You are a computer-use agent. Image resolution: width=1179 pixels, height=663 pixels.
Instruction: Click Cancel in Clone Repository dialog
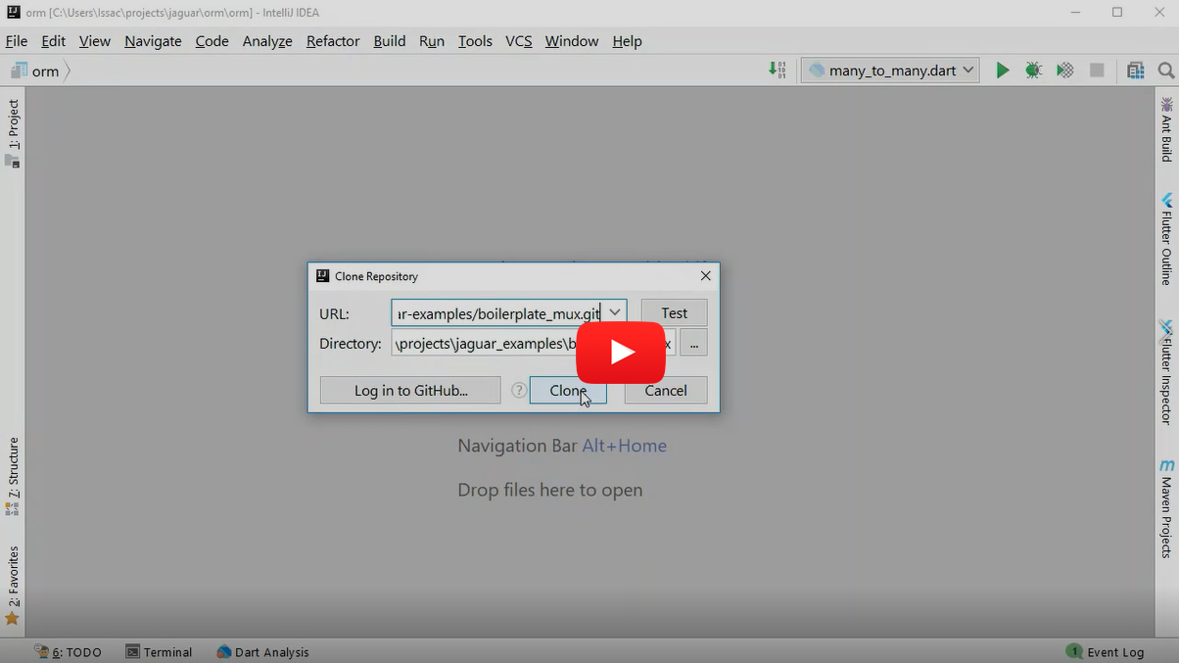(x=666, y=391)
